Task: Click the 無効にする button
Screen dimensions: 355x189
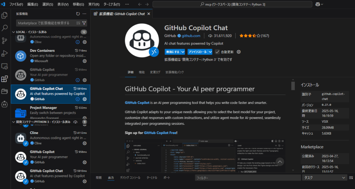Action: click(173, 52)
